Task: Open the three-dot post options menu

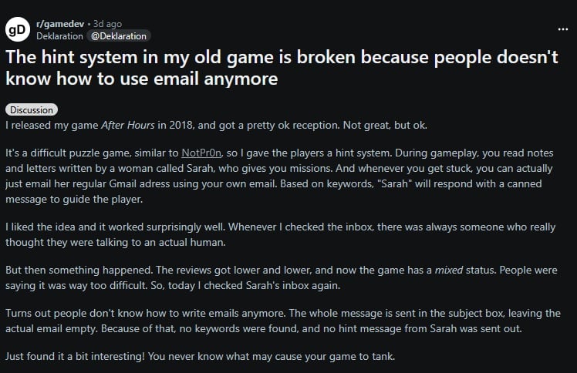Action: pos(562,29)
